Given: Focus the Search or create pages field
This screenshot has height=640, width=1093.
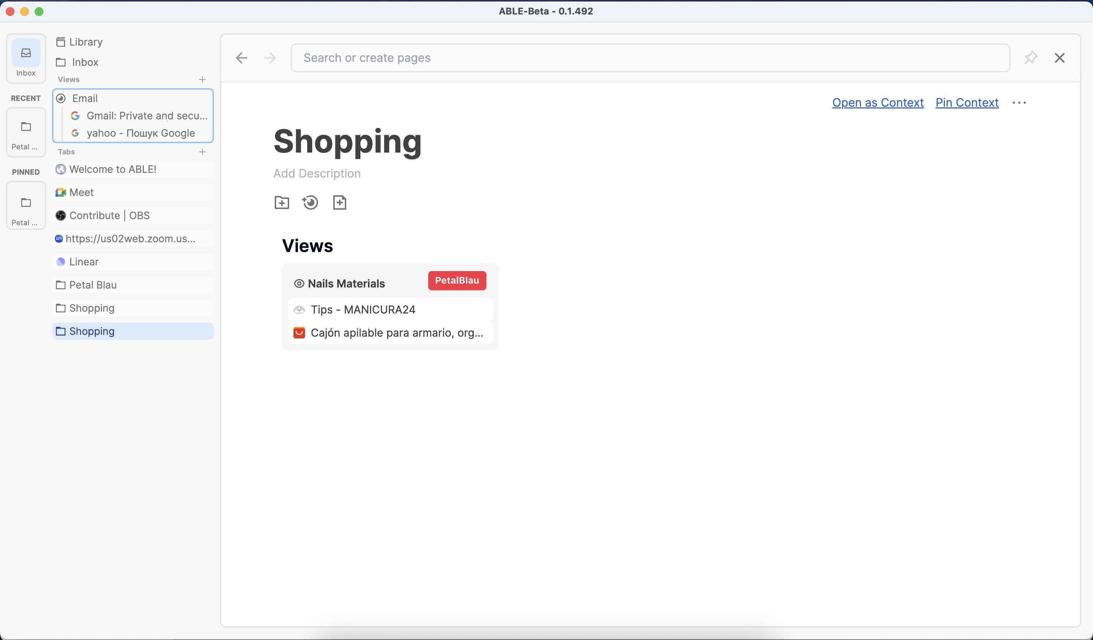Looking at the screenshot, I should pos(650,58).
